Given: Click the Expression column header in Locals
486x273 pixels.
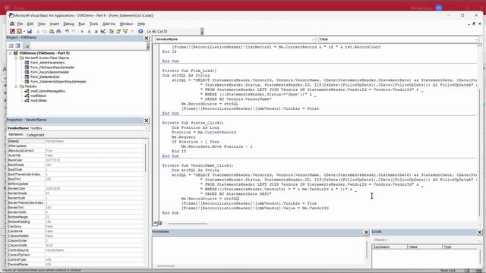Looking at the screenshot, I should (390, 247).
